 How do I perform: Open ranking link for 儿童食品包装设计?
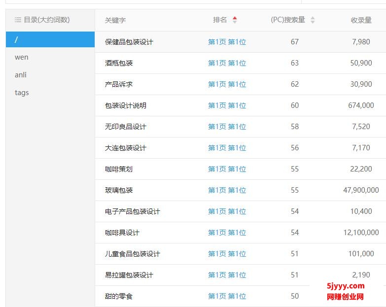coord(227,254)
